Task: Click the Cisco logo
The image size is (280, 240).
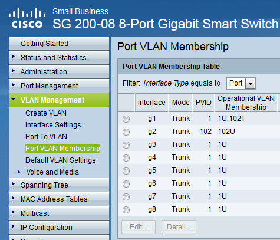Action: pyautogui.click(x=27, y=18)
